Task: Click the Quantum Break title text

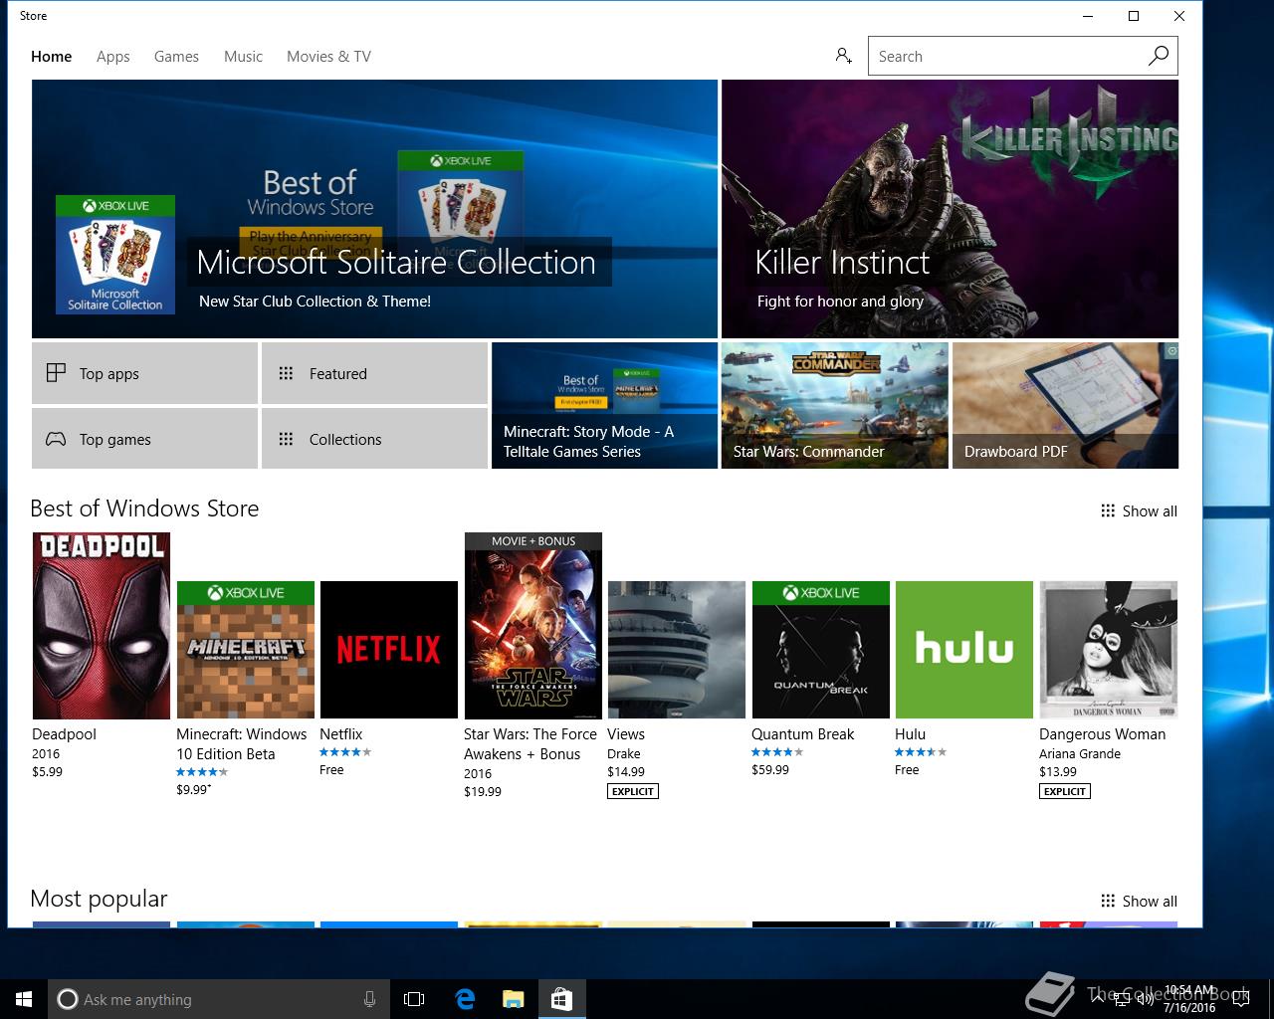Action: click(802, 733)
